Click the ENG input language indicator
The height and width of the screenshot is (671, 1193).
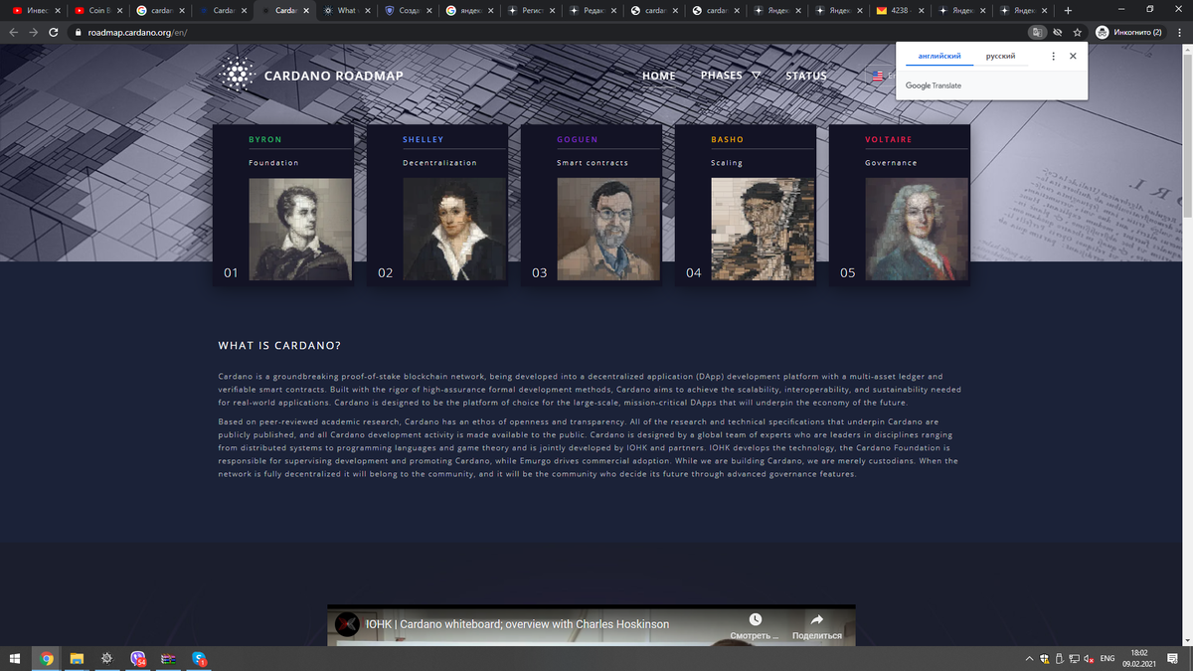pos(1107,658)
